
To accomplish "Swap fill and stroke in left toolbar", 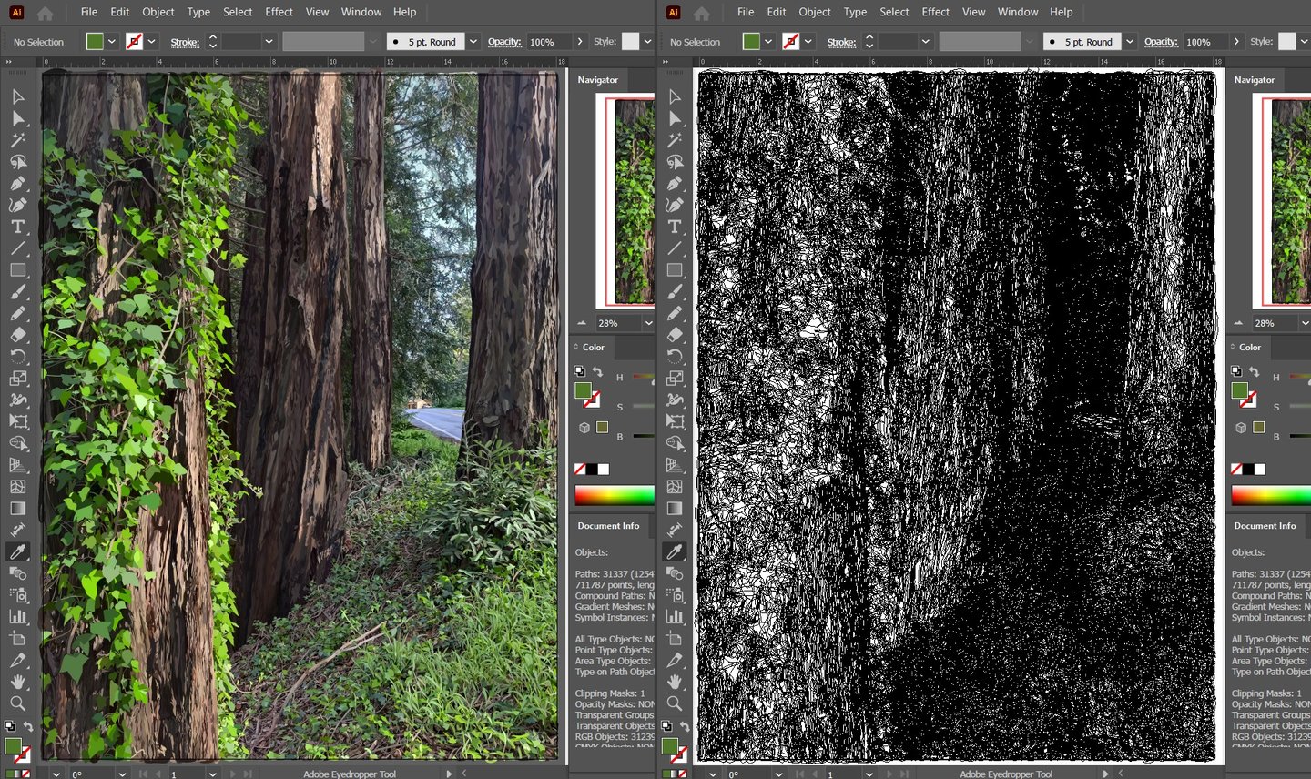I will coord(28,726).
